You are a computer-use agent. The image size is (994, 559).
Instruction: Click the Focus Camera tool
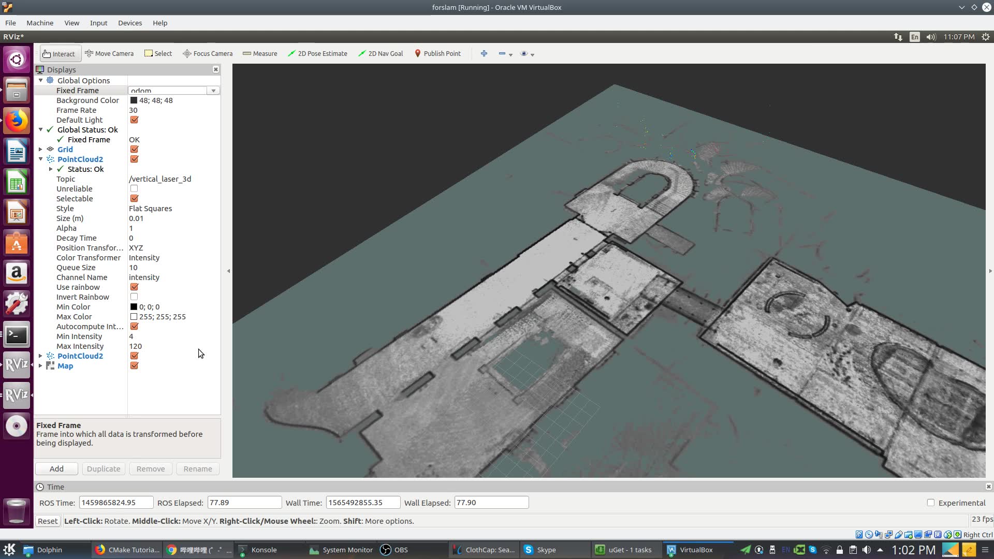(208, 53)
